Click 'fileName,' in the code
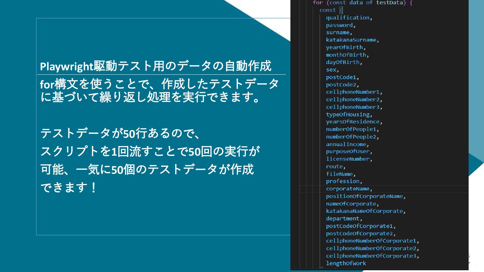This screenshot has width=484, height=272. (x=341, y=174)
